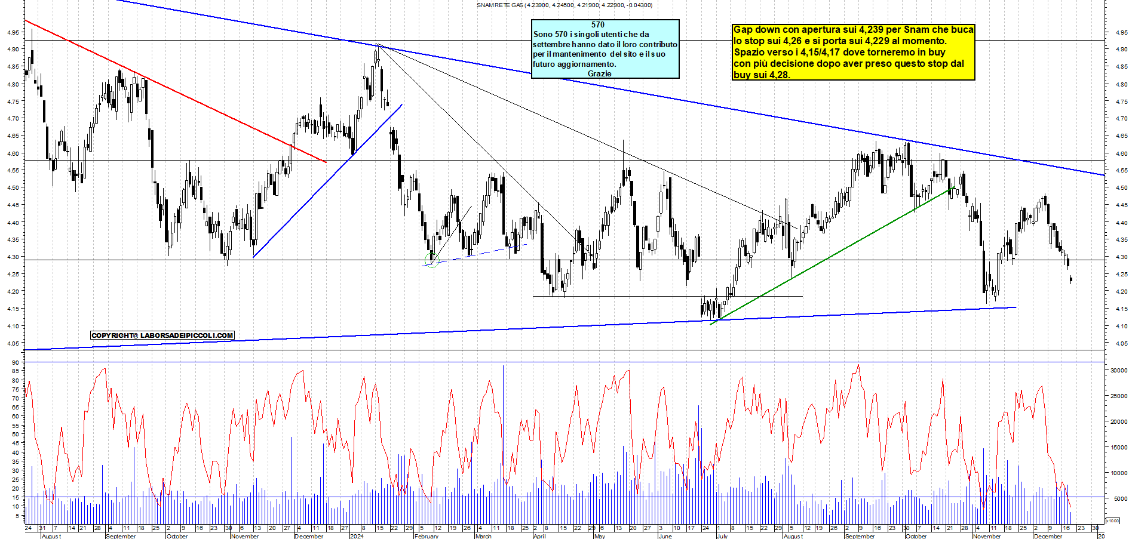Click the green circle marker on February low
1129x539 pixels.
click(x=432, y=260)
